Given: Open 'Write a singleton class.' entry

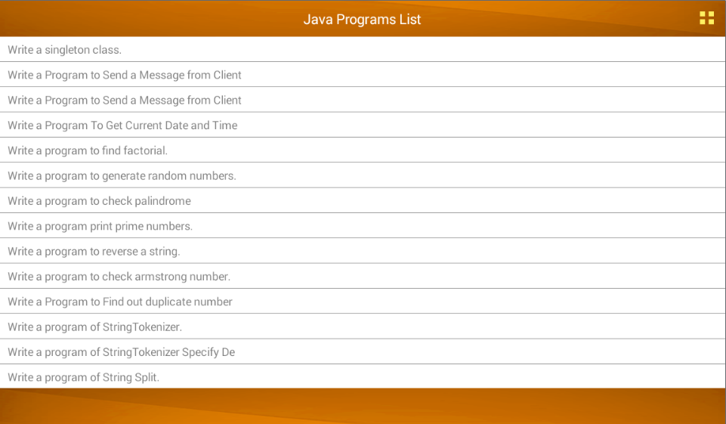Looking at the screenshot, I should tap(363, 50).
